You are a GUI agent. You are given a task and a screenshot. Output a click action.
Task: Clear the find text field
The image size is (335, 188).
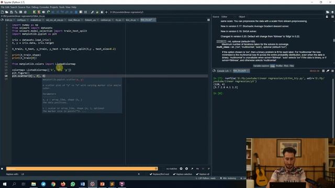click(156, 169)
